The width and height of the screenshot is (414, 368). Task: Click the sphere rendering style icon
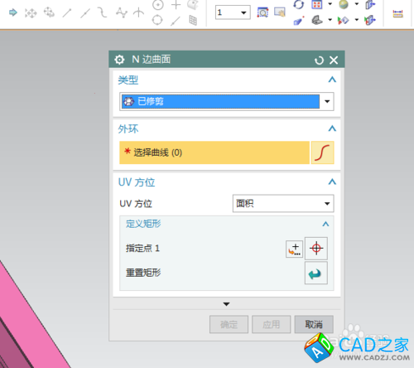(344, 4)
